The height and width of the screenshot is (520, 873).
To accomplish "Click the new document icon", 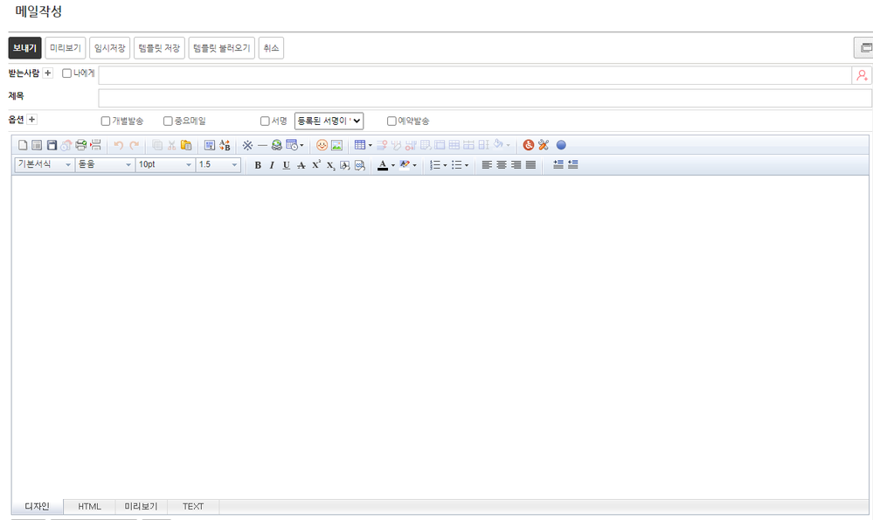I will [22, 145].
